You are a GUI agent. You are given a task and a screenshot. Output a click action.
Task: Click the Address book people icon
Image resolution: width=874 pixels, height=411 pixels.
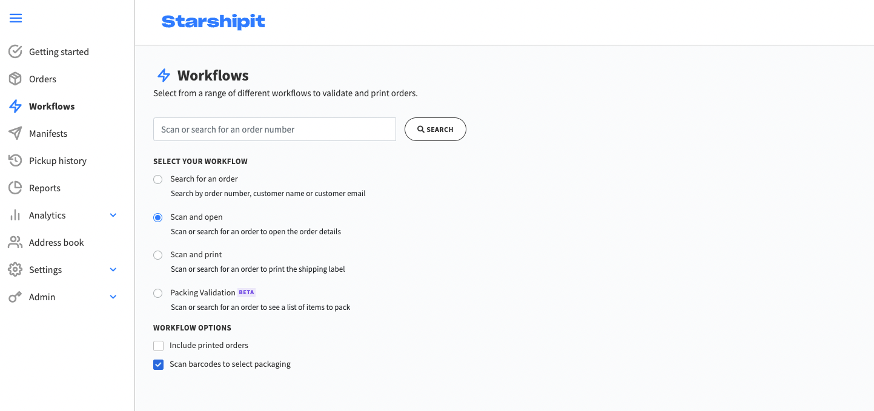click(15, 242)
